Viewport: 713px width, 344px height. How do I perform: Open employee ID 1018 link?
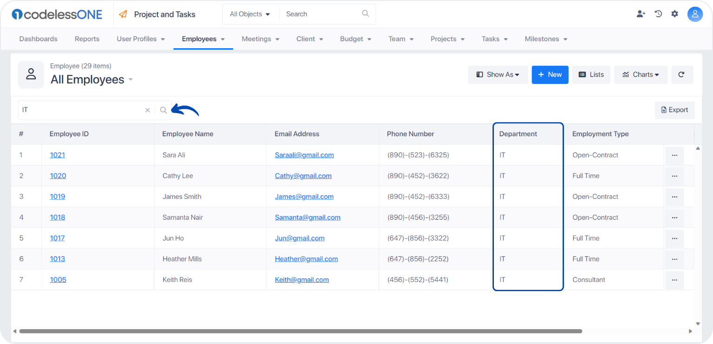pyautogui.click(x=58, y=217)
